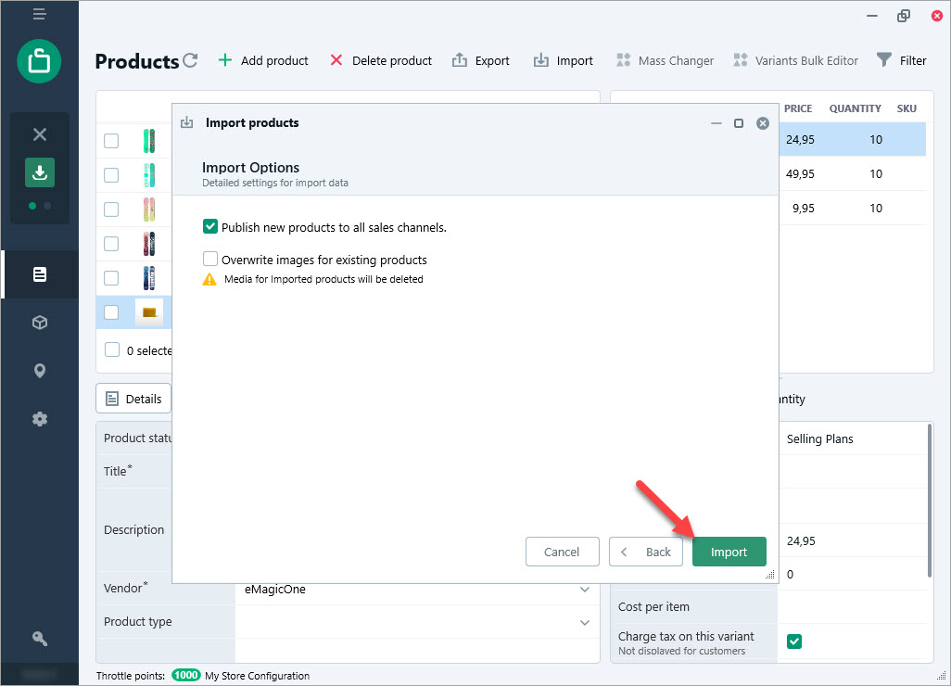Sort by QUANTITY column header
The image size is (951, 686).
(855, 108)
